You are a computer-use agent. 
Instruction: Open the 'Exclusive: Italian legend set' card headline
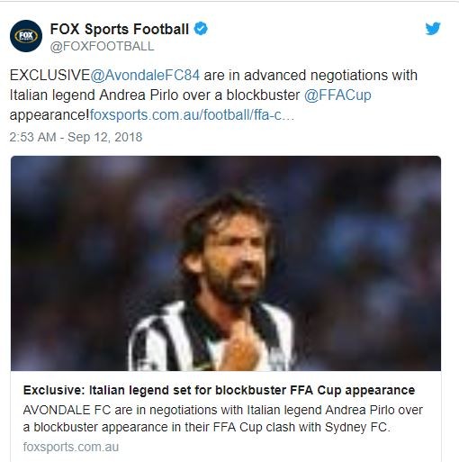pyautogui.click(x=219, y=390)
